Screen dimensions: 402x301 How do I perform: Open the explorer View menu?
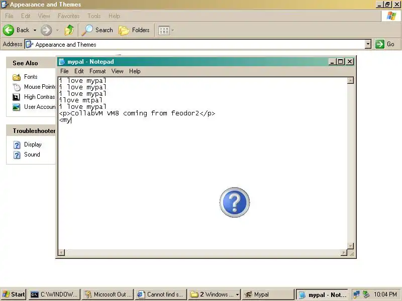coord(44,16)
